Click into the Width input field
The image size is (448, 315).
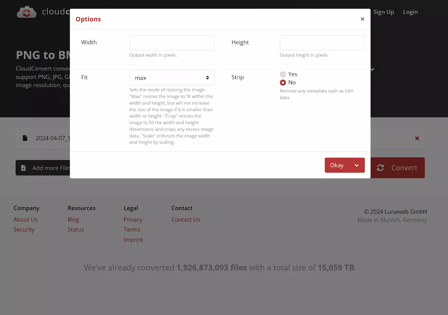(172, 43)
